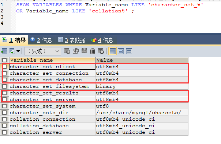221x144 pixels.
Task: Click the Variable_name column header
Action: coord(52,60)
